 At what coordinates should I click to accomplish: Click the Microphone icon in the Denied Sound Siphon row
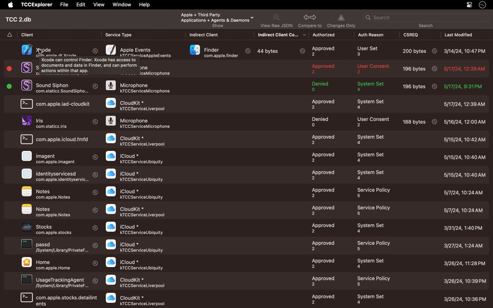111,85
